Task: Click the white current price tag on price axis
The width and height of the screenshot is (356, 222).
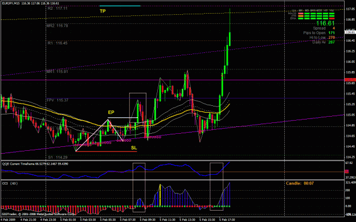Action: click(350, 32)
